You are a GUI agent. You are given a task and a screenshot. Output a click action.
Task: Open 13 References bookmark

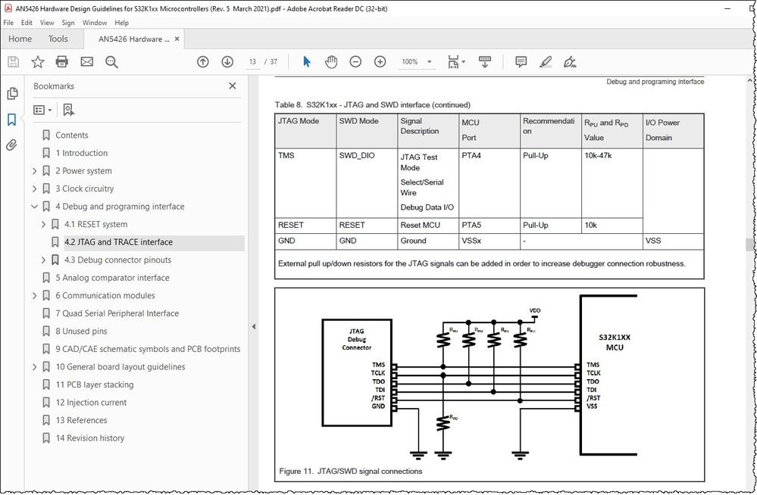pos(81,421)
